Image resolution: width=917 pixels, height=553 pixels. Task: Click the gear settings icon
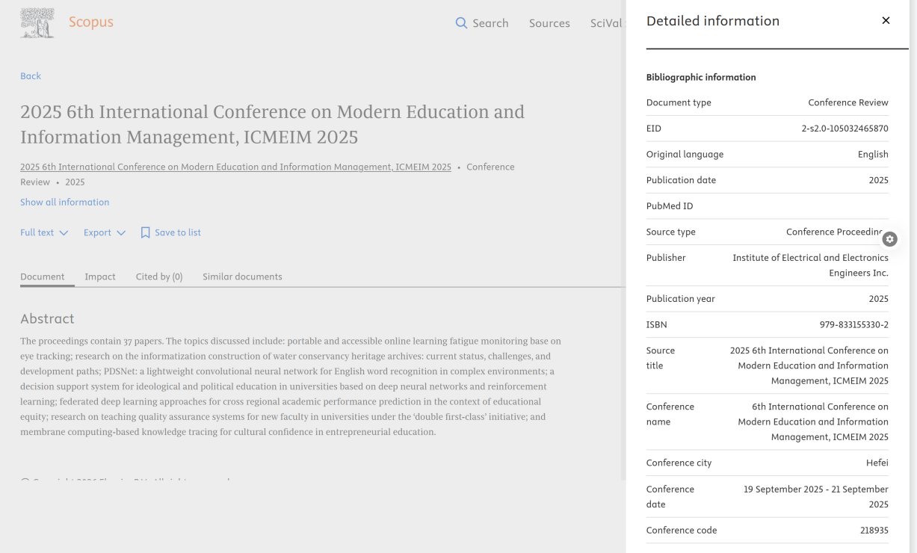pyautogui.click(x=889, y=239)
